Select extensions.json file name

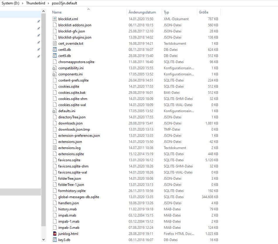coord(70,142)
